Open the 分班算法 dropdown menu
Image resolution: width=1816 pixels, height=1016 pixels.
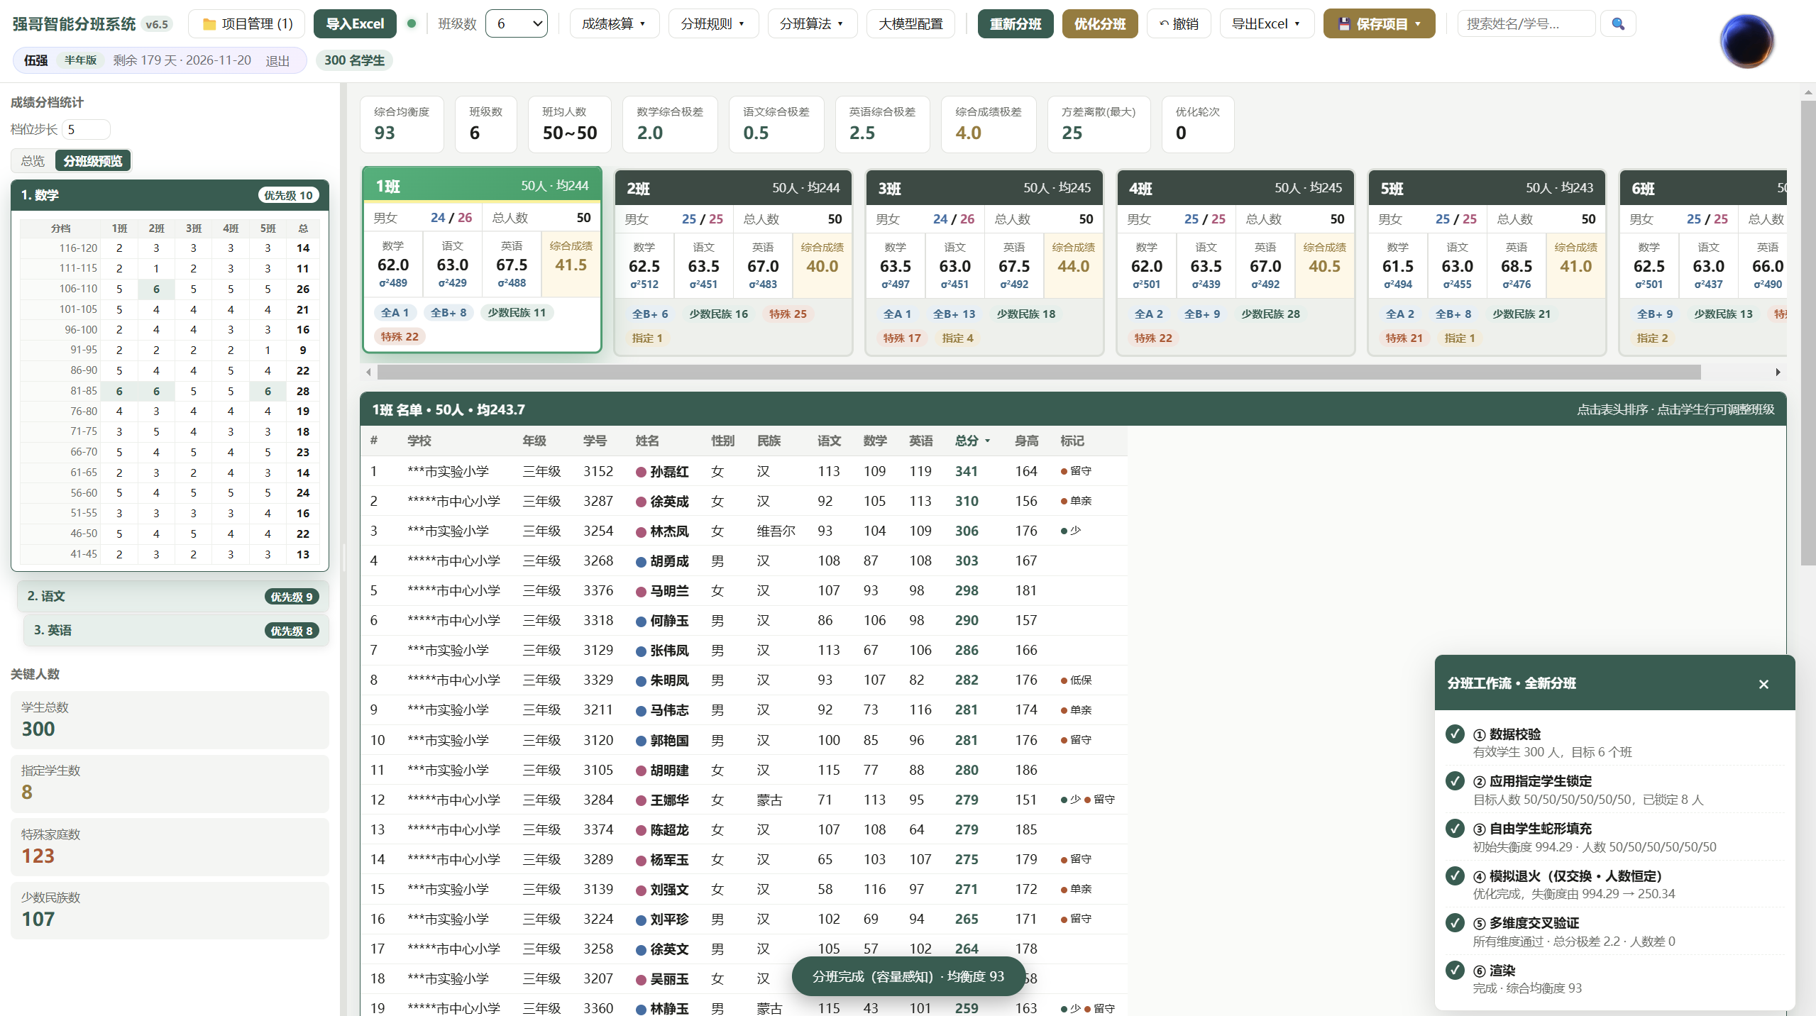[x=812, y=23]
